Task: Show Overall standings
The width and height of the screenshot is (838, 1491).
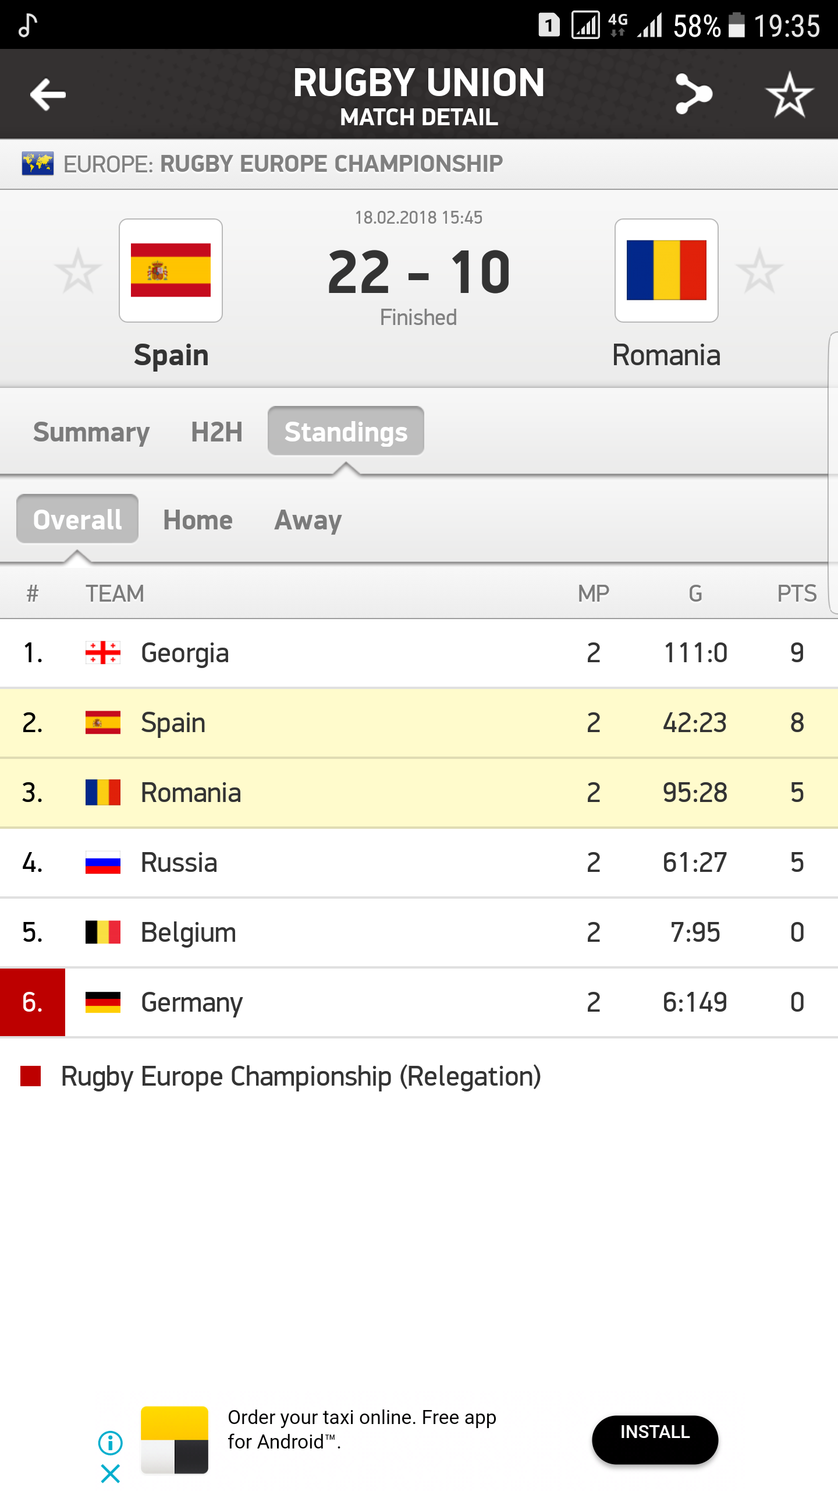Action: click(x=77, y=519)
